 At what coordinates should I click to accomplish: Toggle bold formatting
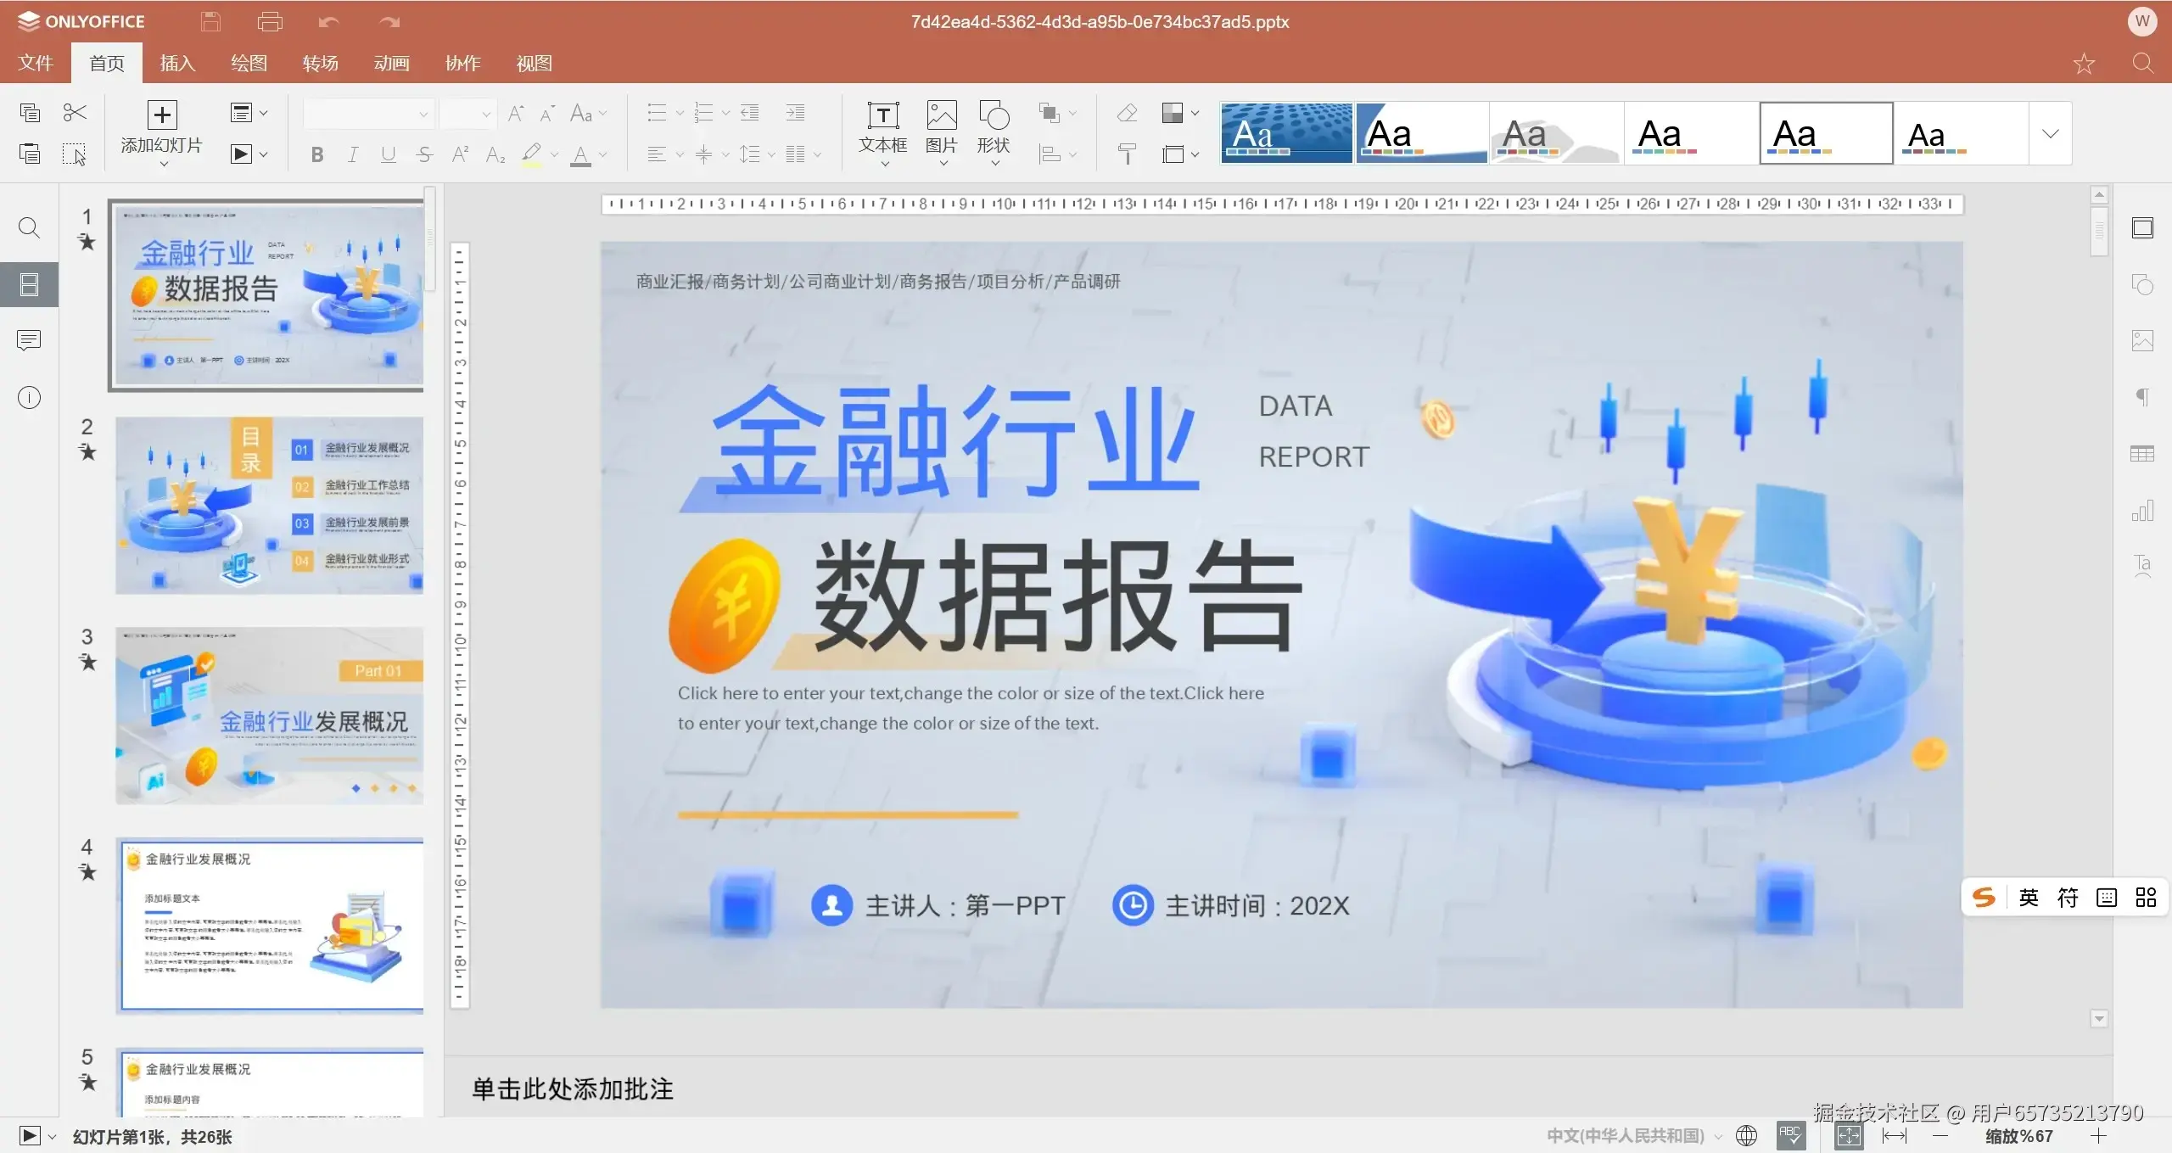(317, 154)
